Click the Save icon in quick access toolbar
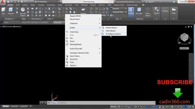195x109 pixels. click(15, 2)
